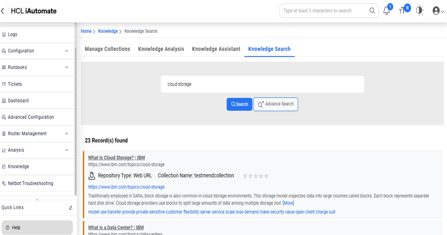Expand first result text with More link
Viewport: 447px width, 235px height.
[288, 203]
